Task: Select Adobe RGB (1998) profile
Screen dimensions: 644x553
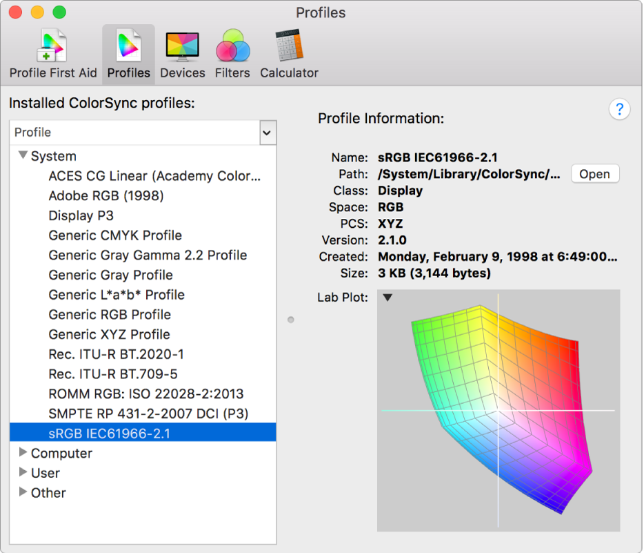Action: [106, 196]
